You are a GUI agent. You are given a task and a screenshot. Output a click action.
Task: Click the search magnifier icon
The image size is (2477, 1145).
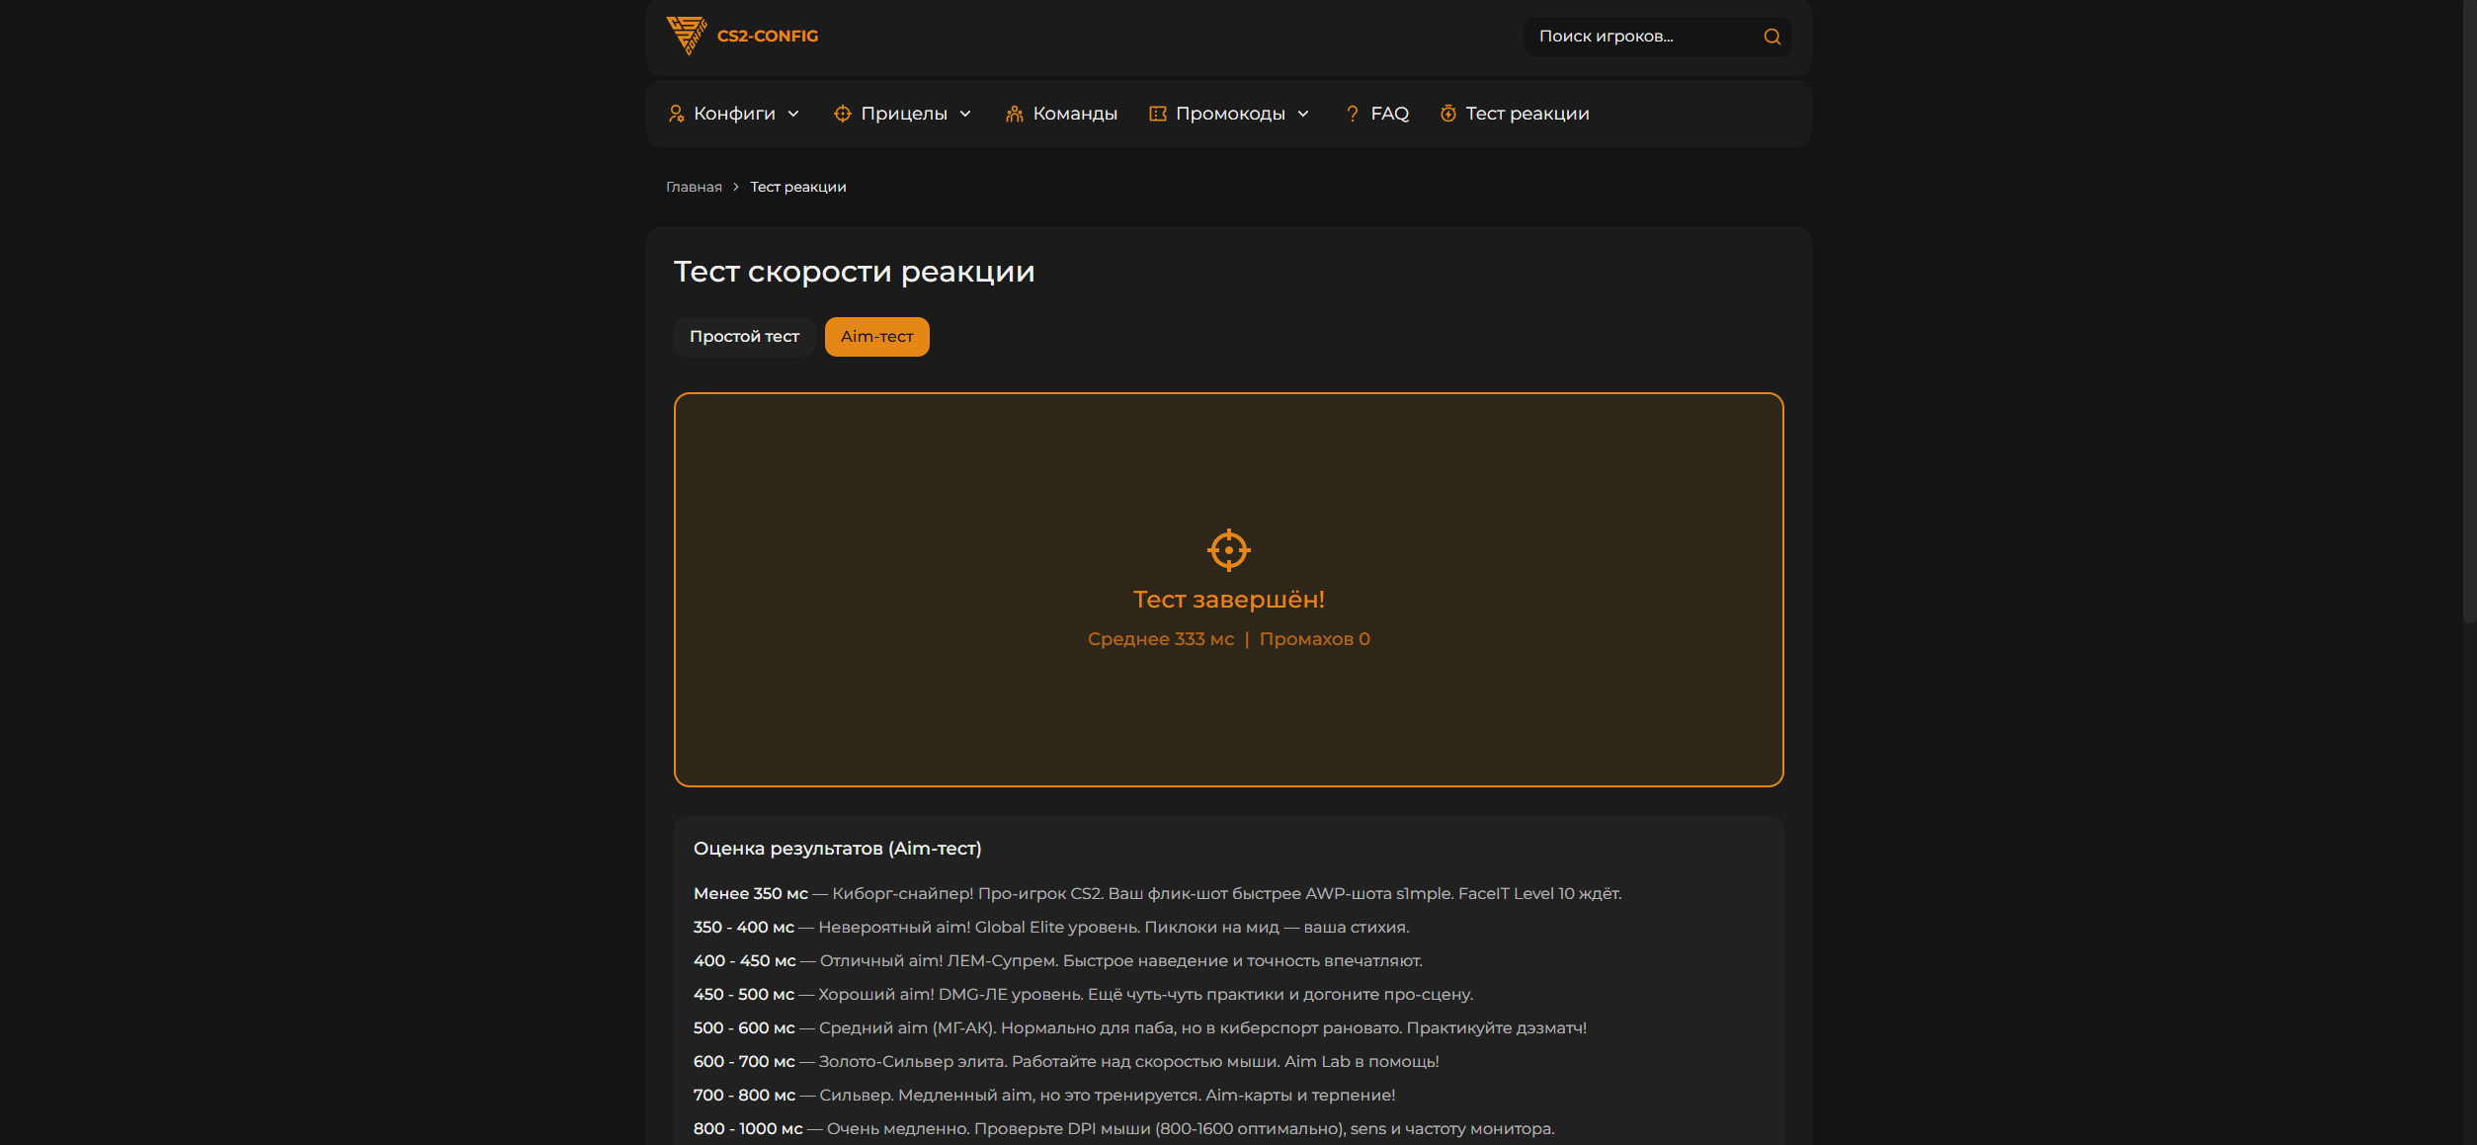pyautogui.click(x=1772, y=37)
